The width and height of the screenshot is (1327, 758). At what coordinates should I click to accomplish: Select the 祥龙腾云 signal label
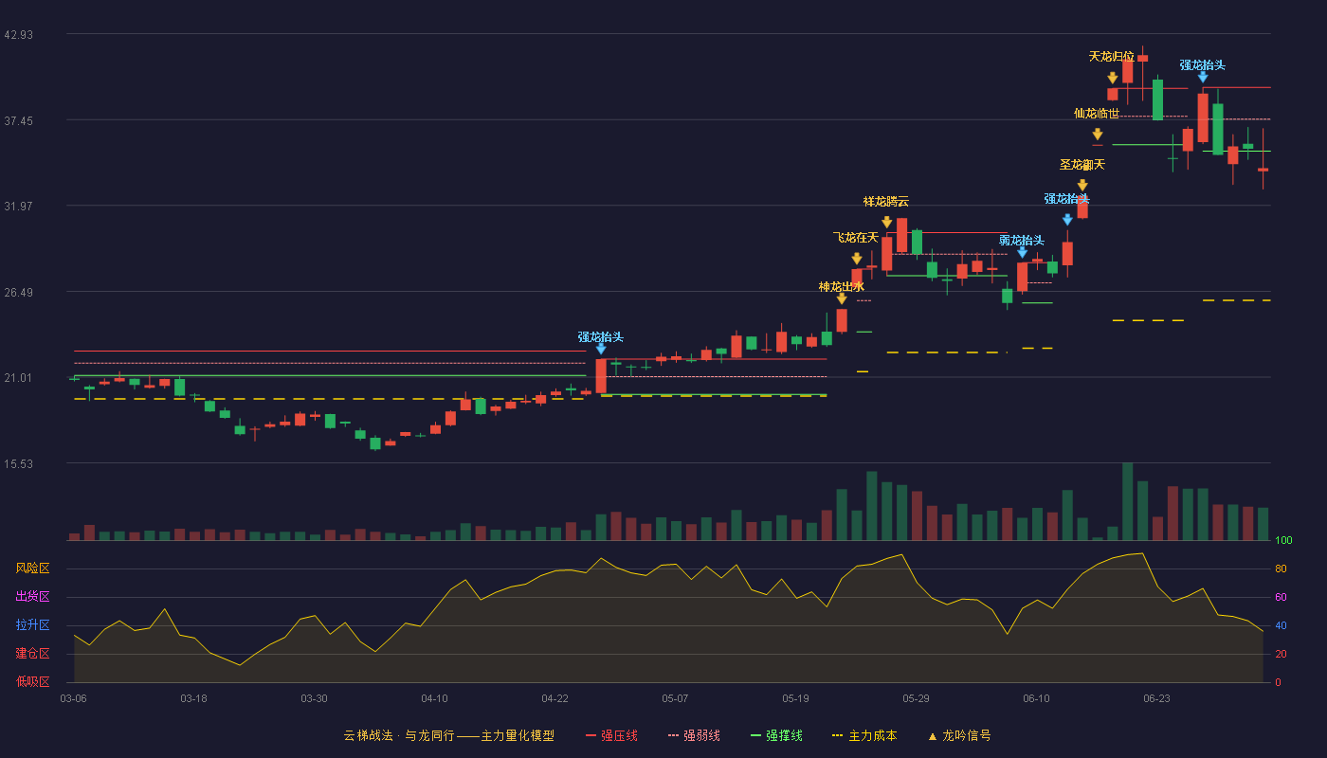coord(886,201)
